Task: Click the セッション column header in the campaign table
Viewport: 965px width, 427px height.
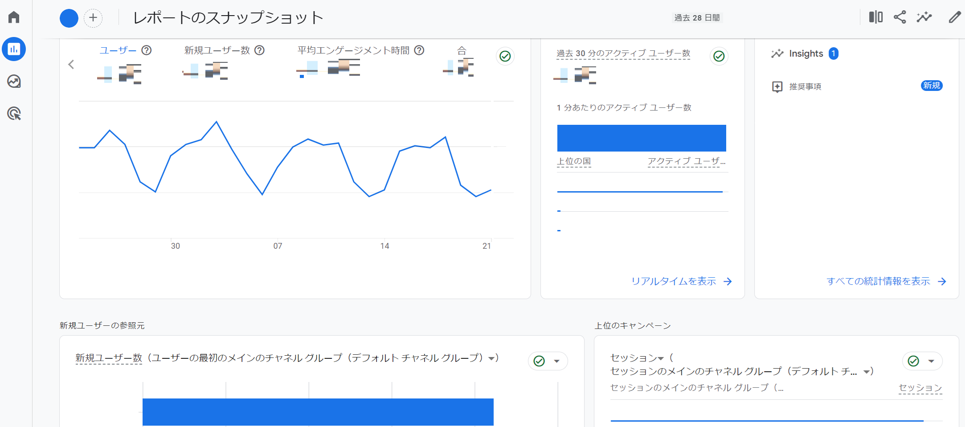Action: pos(920,388)
